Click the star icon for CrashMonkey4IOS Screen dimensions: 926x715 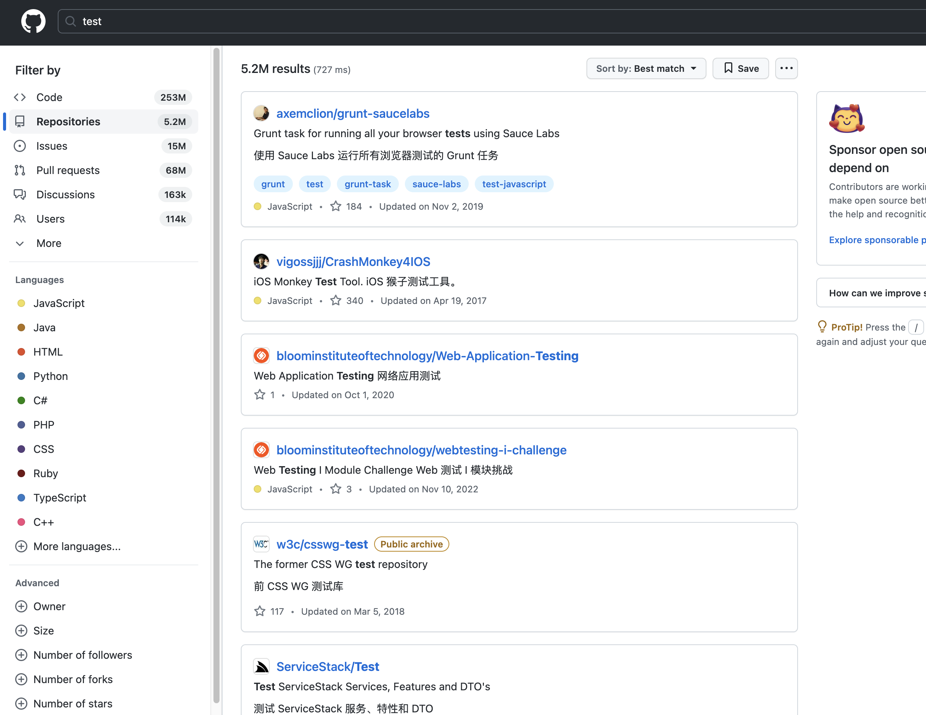pyautogui.click(x=336, y=301)
